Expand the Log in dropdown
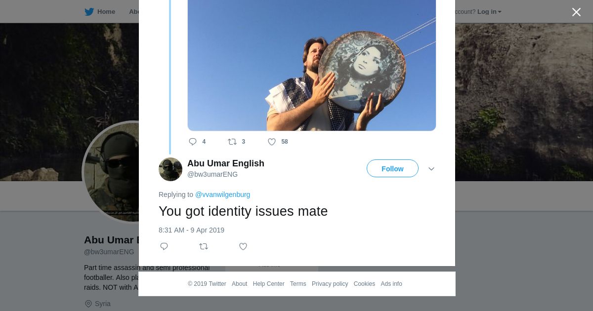The height and width of the screenshot is (311, 593). pyautogui.click(x=489, y=12)
